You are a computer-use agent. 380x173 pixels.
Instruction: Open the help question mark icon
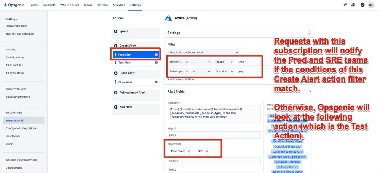tap(362, 5)
